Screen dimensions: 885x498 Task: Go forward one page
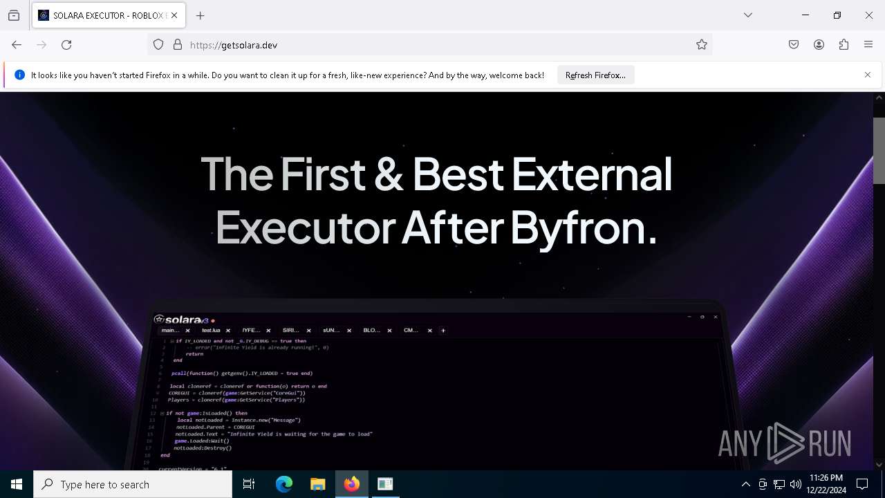(41, 45)
